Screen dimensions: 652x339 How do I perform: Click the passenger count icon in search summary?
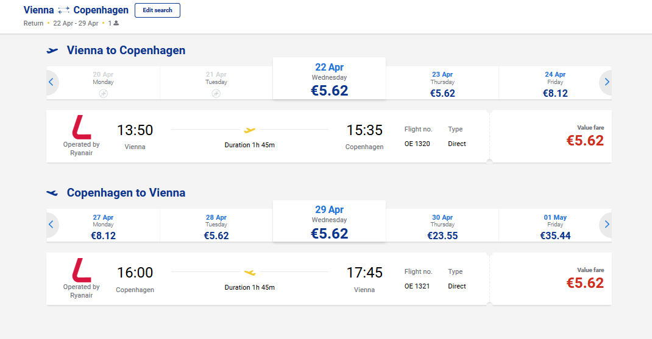point(116,23)
